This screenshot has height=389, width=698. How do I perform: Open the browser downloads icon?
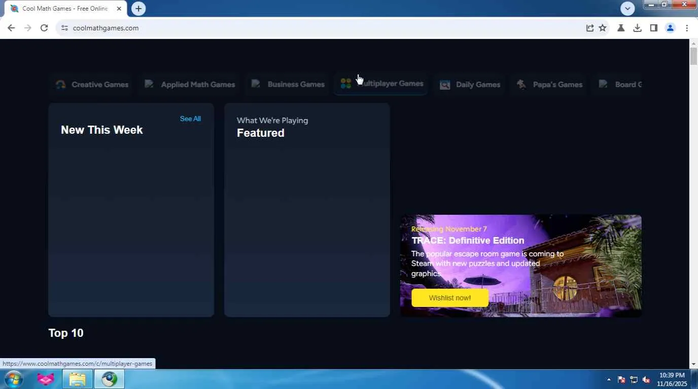pyautogui.click(x=637, y=28)
